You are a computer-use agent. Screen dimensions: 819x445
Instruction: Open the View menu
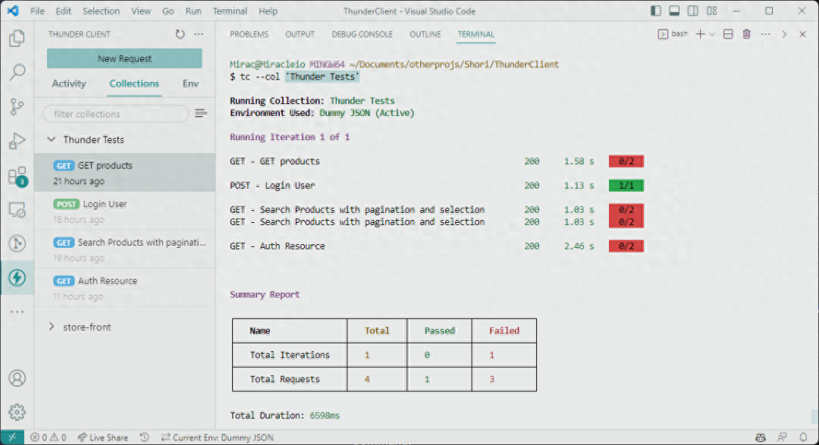click(x=140, y=11)
